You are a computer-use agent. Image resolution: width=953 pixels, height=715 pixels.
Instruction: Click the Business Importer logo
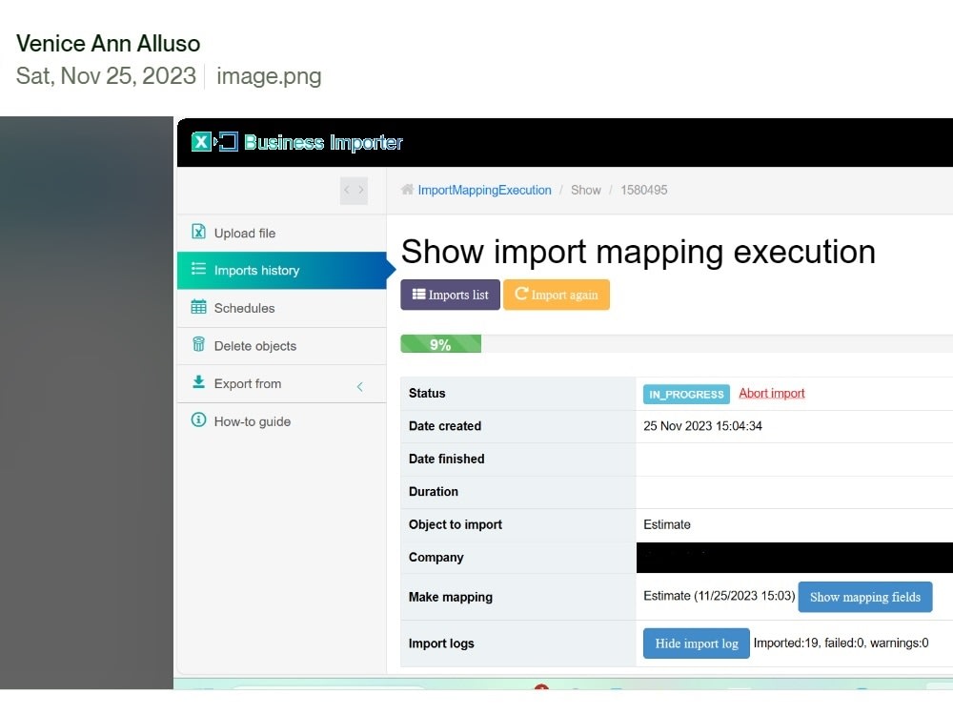pyautogui.click(x=296, y=142)
